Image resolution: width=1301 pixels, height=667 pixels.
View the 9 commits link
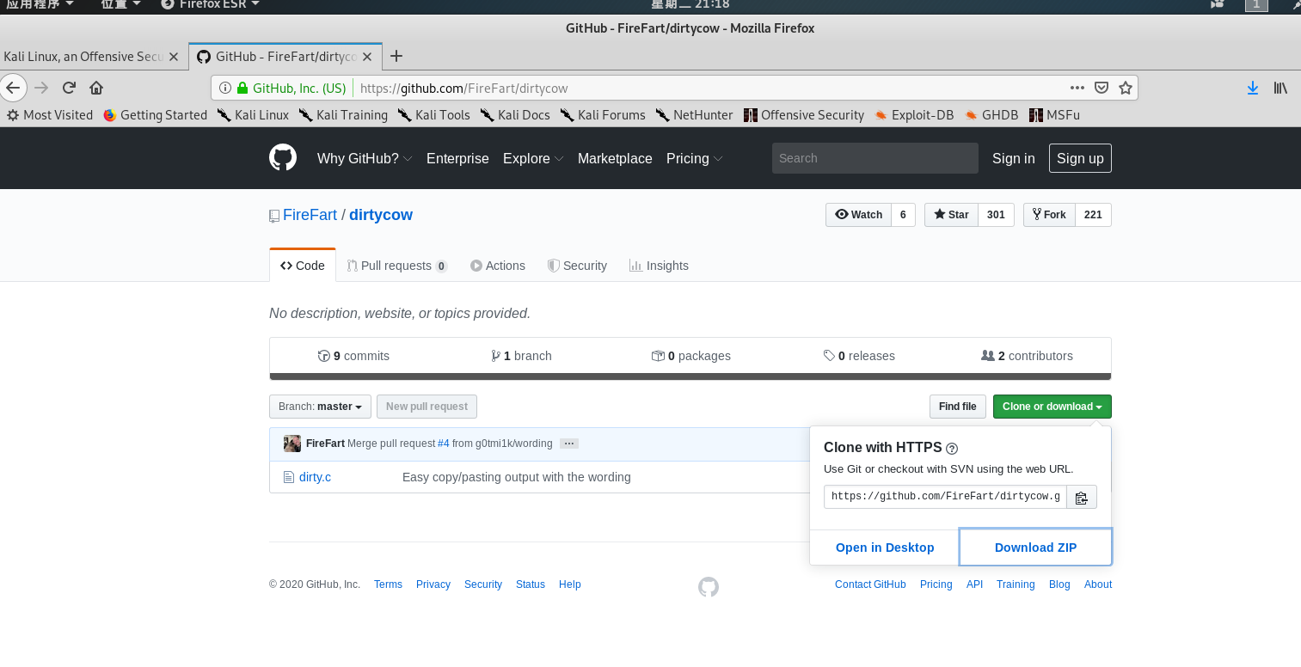353,356
